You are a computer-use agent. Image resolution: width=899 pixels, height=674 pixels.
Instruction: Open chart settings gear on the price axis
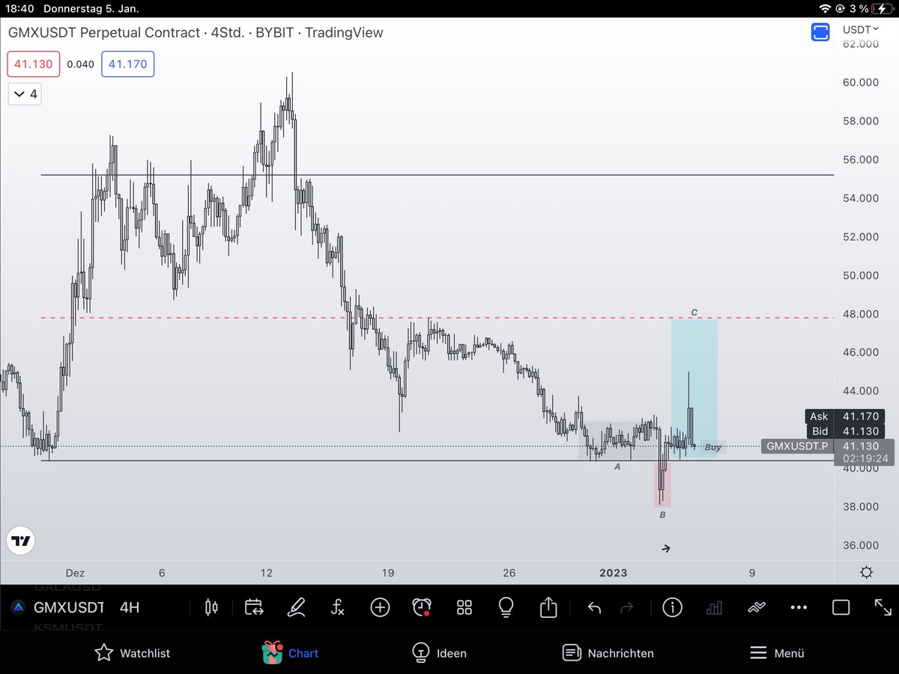[x=867, y=572]
